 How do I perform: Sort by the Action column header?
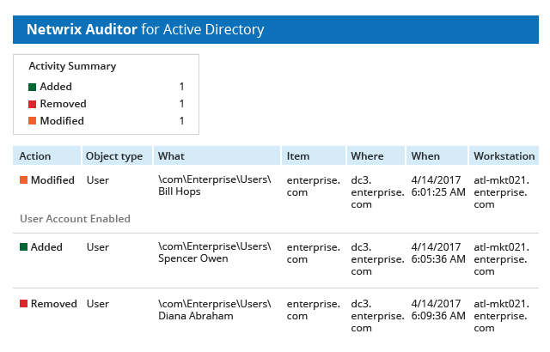tap(35, 156)
